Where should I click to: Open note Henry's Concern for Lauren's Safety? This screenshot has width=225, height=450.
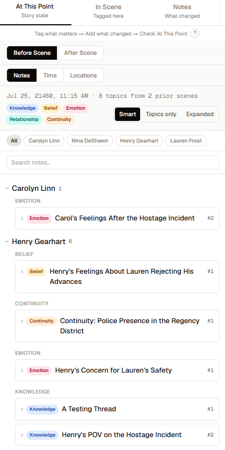point(113,370)
